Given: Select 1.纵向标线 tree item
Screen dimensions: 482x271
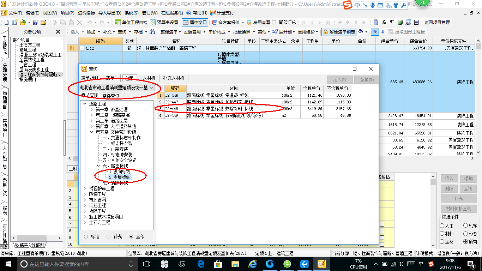Looking at the screenshot, I should click(120, 171).
